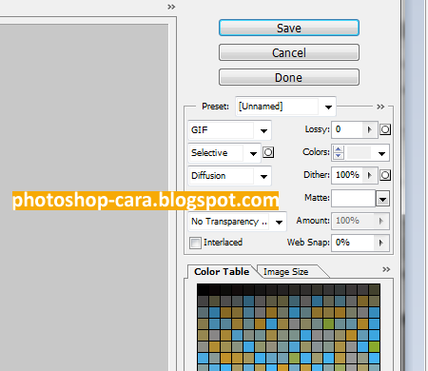Screen dimensions: 428x371
Task: Click the Lossy value field
Action: (x=347, y=129)
